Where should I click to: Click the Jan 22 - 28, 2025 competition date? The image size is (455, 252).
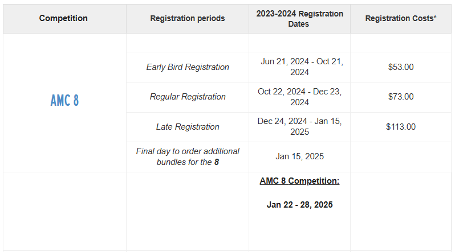coord(299,205)
